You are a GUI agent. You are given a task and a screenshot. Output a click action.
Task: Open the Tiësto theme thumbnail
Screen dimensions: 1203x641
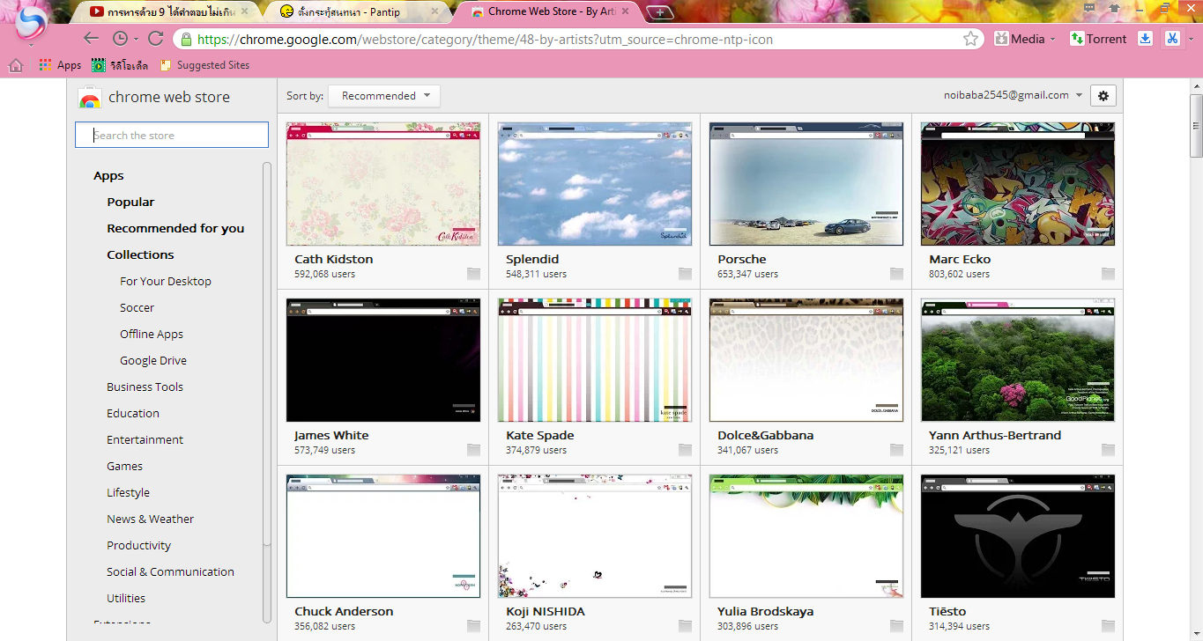click(x=1018, y=536)
